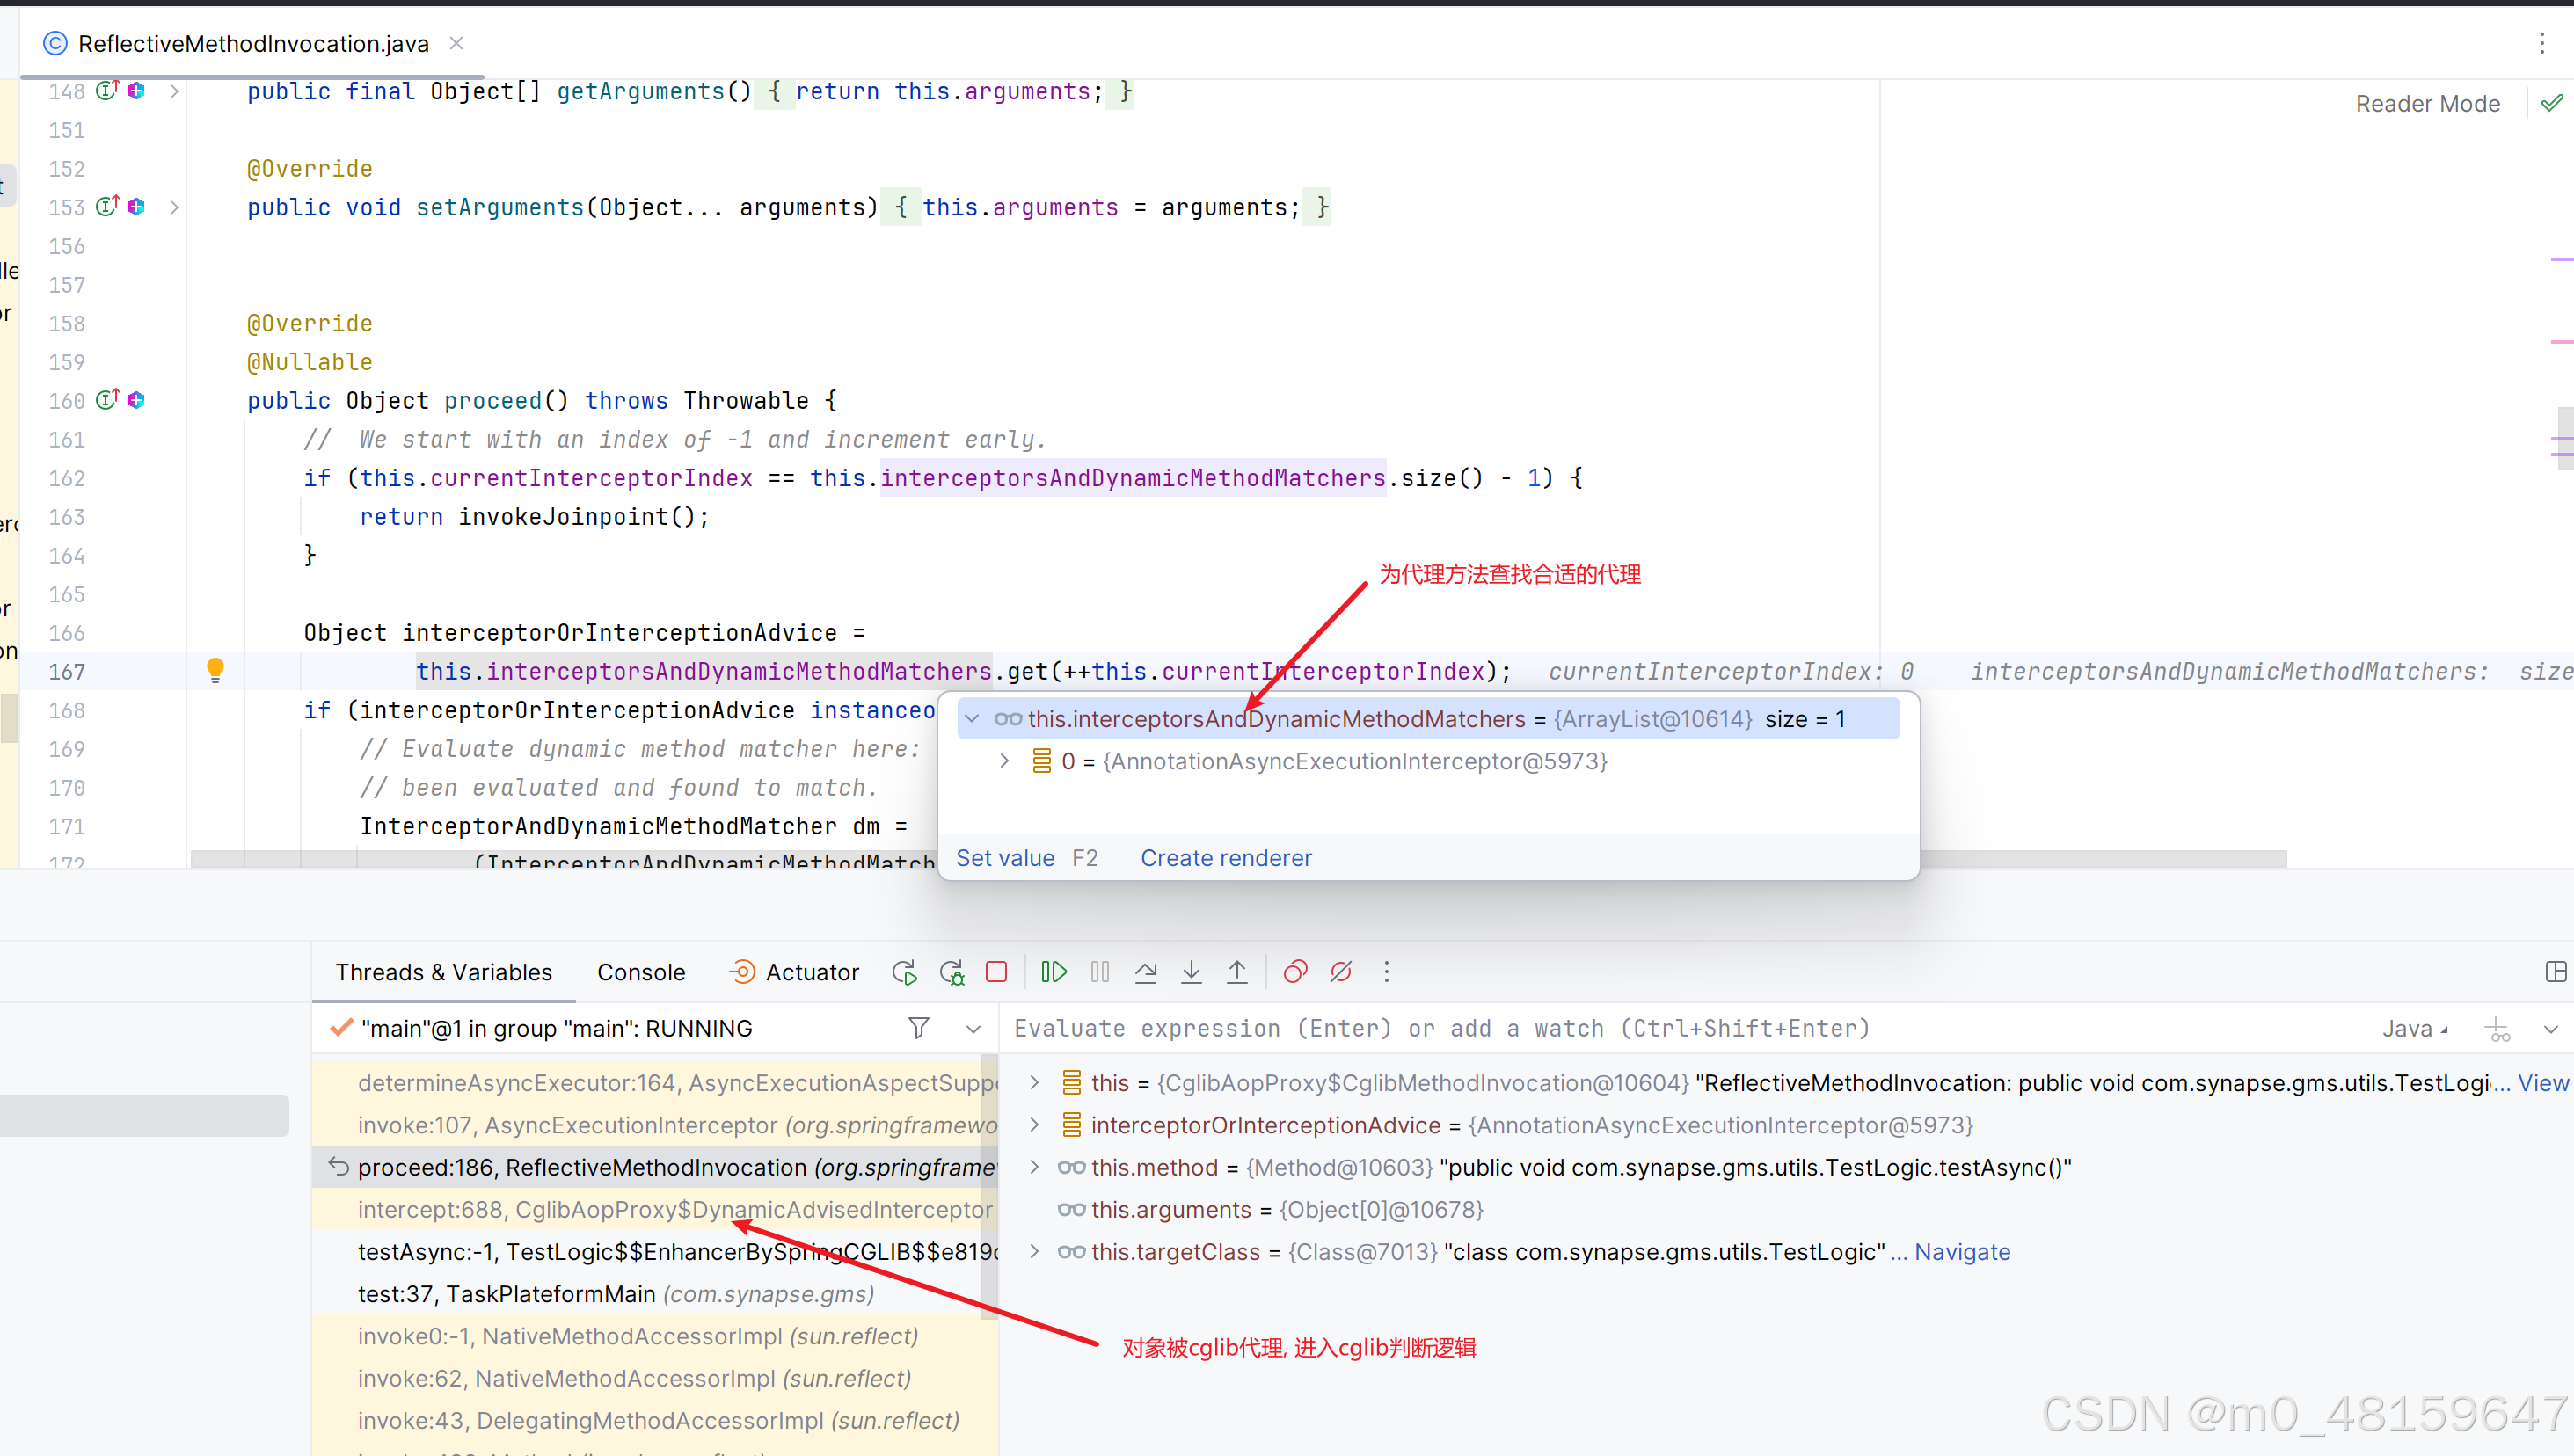Open the Java language dropdown in evaluate bar
This screenshot has height=1456, width=2574.
click(x=2414, y=1028)
